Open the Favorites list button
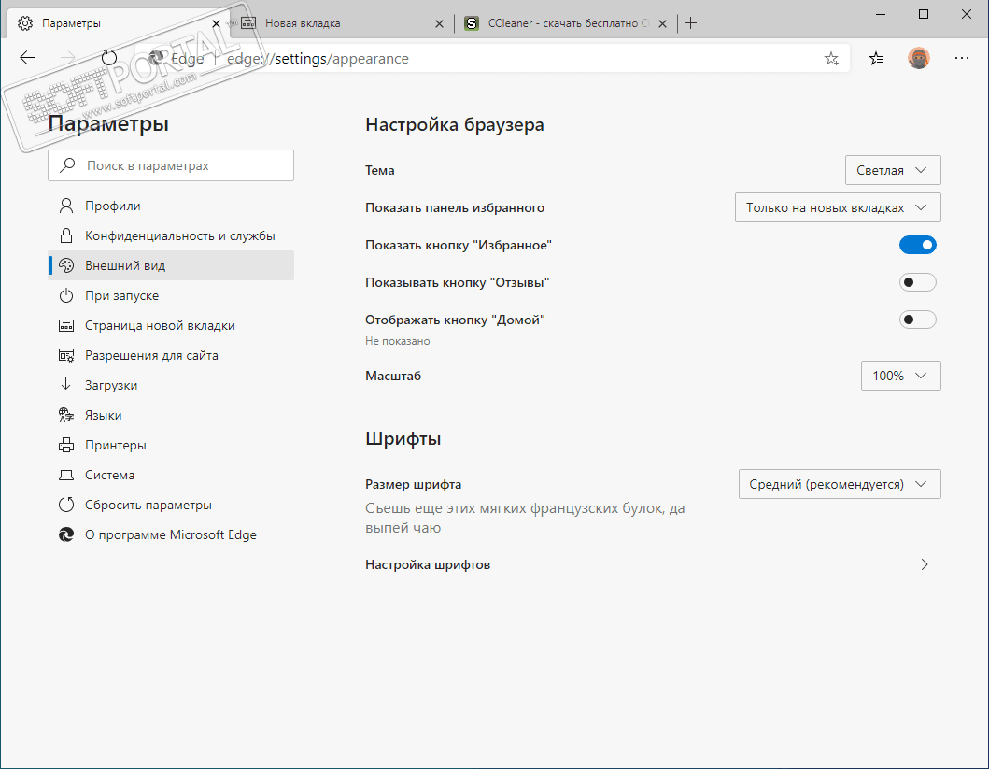 coord(876,59)
